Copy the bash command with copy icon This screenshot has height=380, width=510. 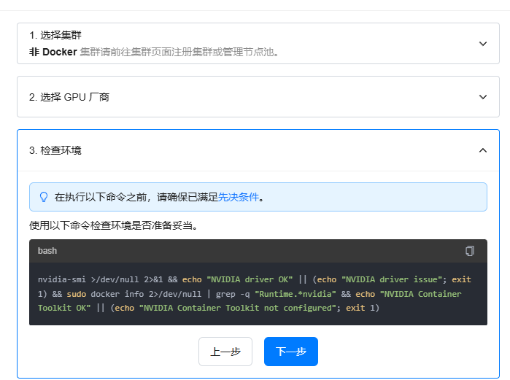tap(470, 251)
